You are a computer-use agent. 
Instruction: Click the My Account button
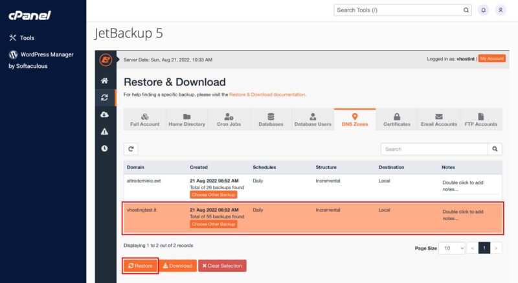(x=491, y=58)
